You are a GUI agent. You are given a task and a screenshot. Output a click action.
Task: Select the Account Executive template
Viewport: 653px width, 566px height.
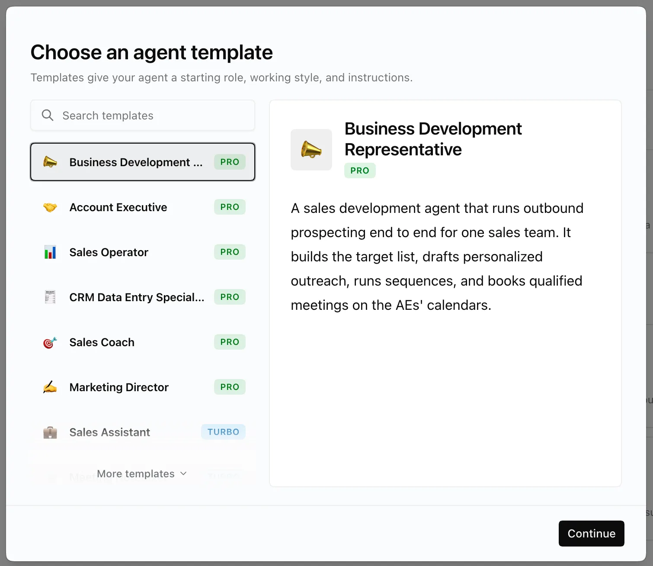click(x=143, y=207)
